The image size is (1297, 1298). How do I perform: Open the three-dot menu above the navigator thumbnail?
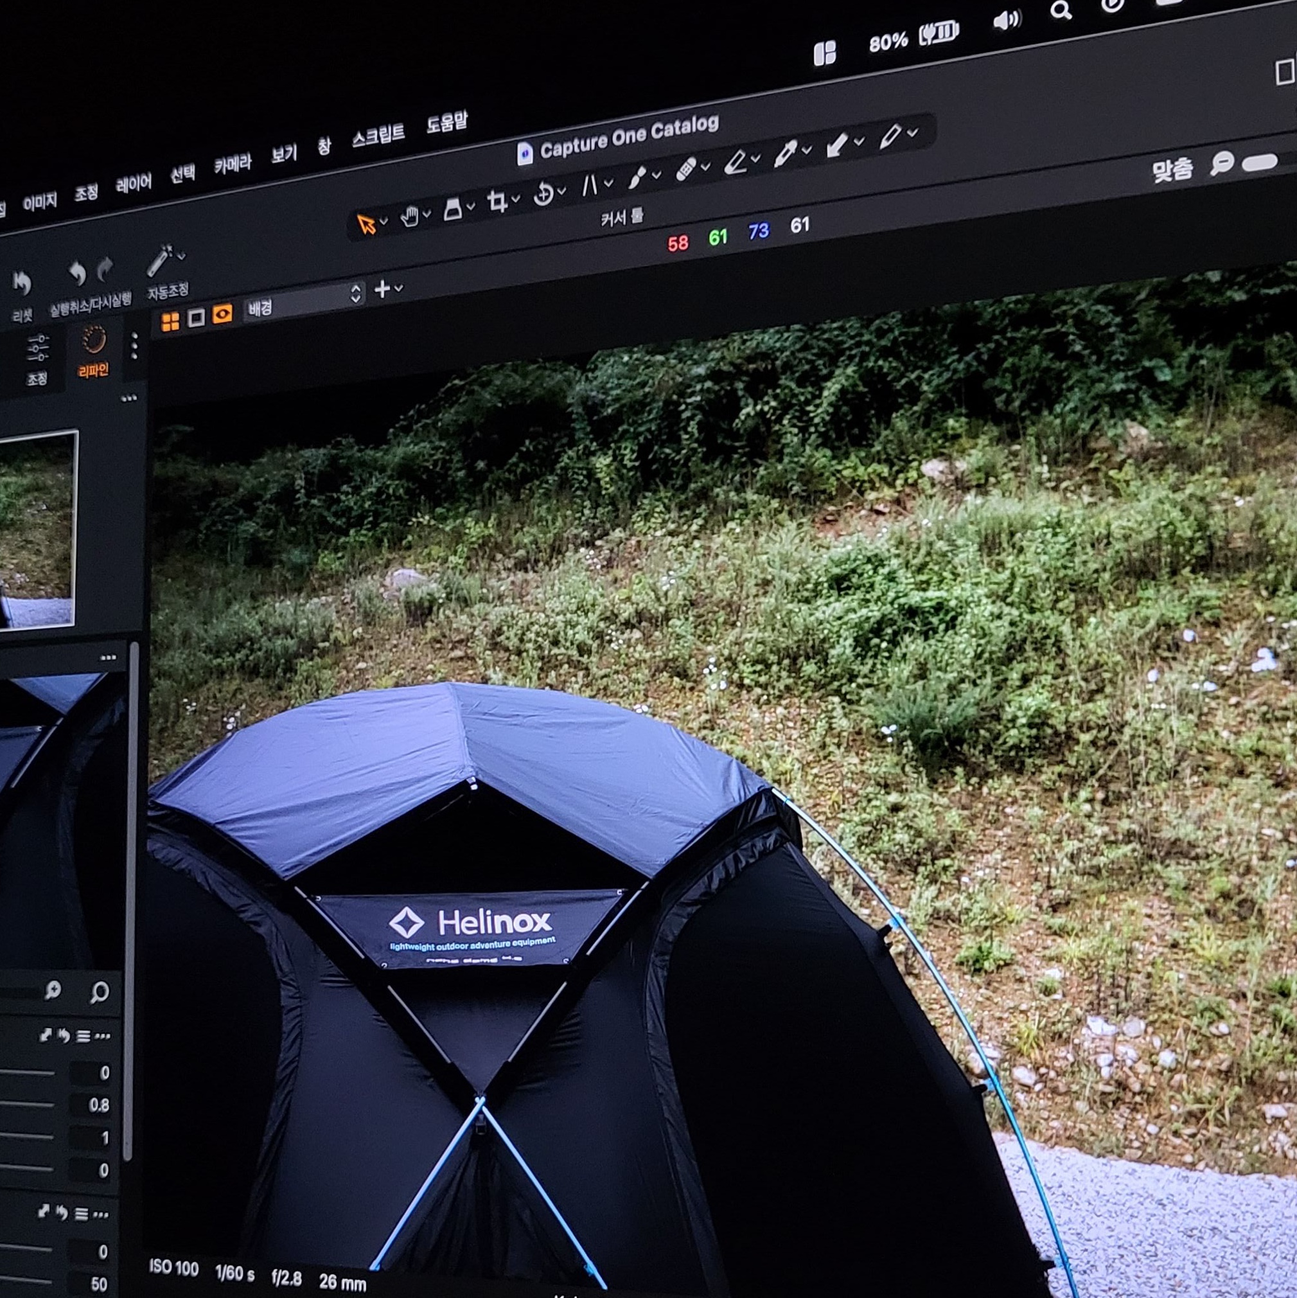(x=129, y=398)
